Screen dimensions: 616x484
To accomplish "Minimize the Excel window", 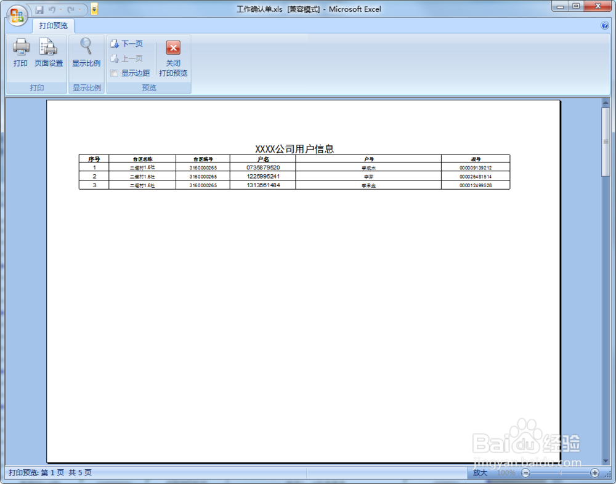I will pyautogui.click(x=560, y=6).
